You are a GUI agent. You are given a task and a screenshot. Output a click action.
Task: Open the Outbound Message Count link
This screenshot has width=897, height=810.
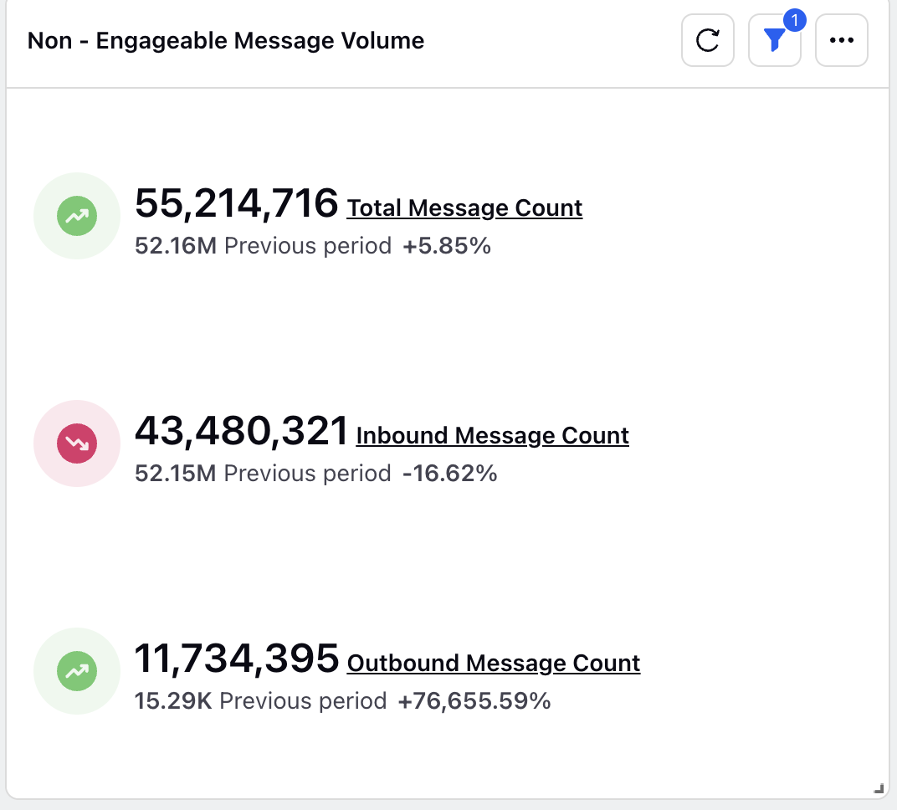(x=493, y=663)
